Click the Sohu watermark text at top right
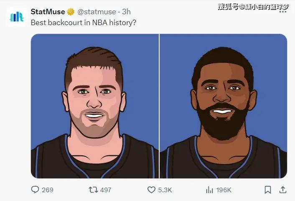295x201 pixels. pyautogui.click(x=253, y=7)
